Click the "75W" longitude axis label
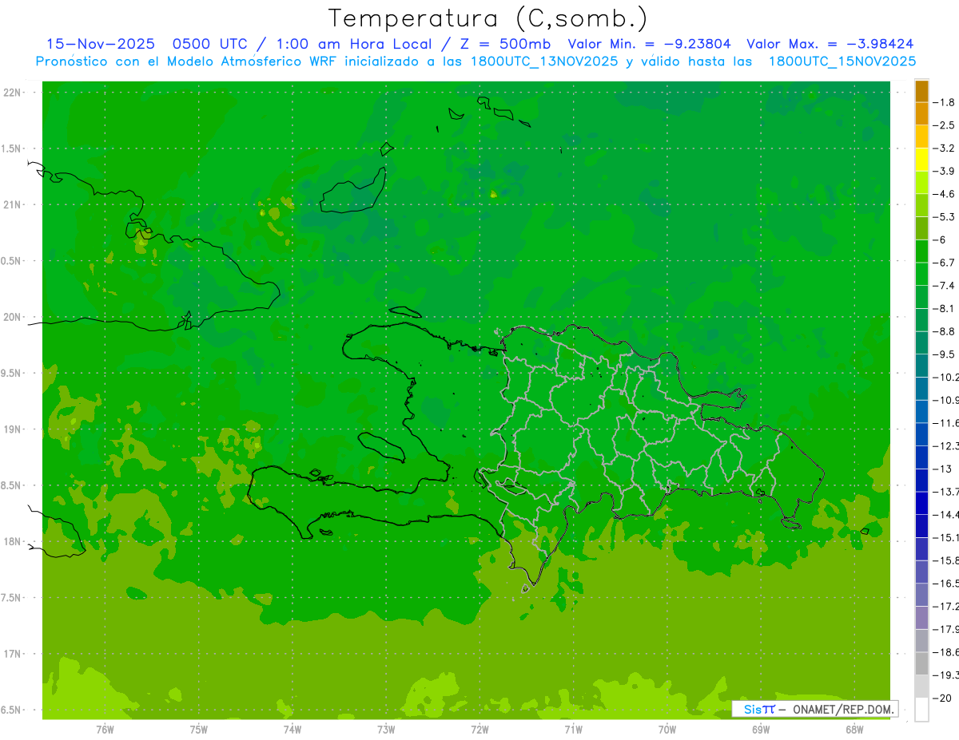The height and width of the screenshot is (740, 959). point(199,729)
